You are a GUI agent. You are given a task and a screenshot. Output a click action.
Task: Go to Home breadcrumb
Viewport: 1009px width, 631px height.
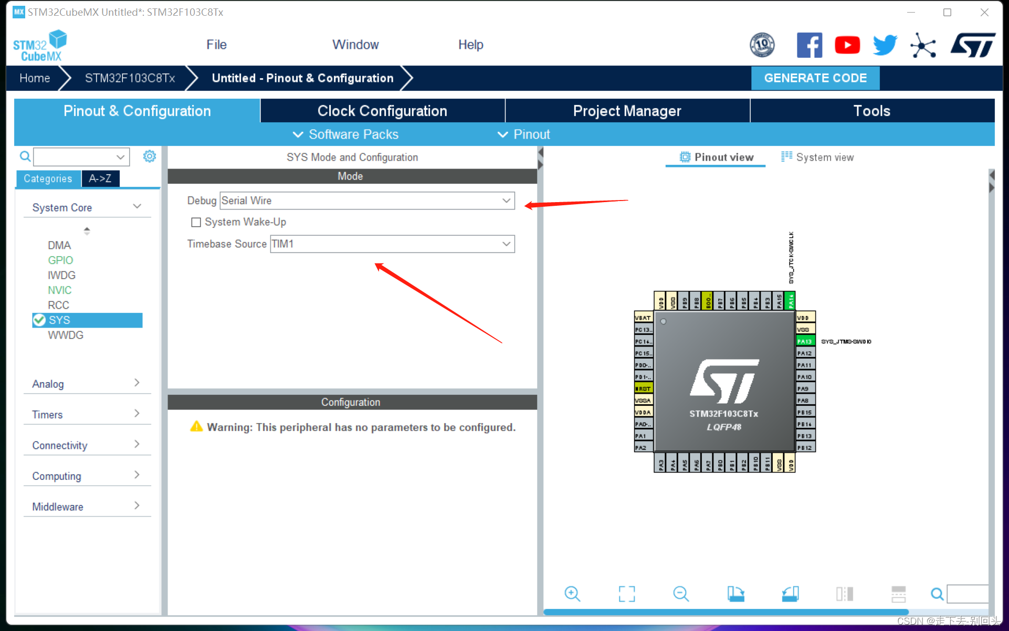click(x=35, y=78)
